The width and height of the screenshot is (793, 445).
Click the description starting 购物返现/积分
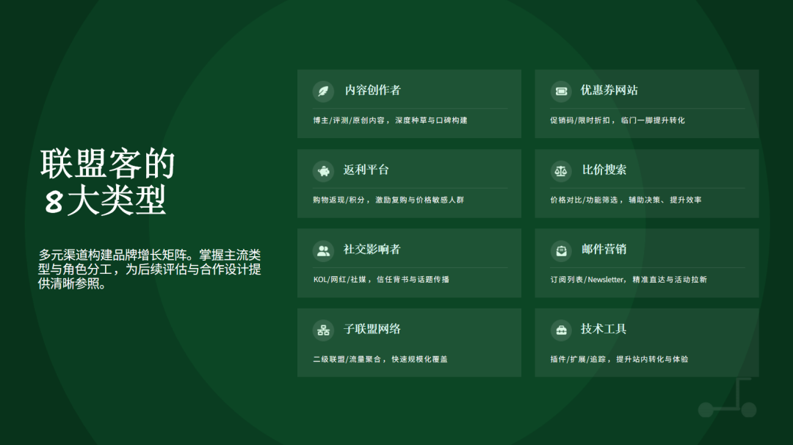point(388,200)
